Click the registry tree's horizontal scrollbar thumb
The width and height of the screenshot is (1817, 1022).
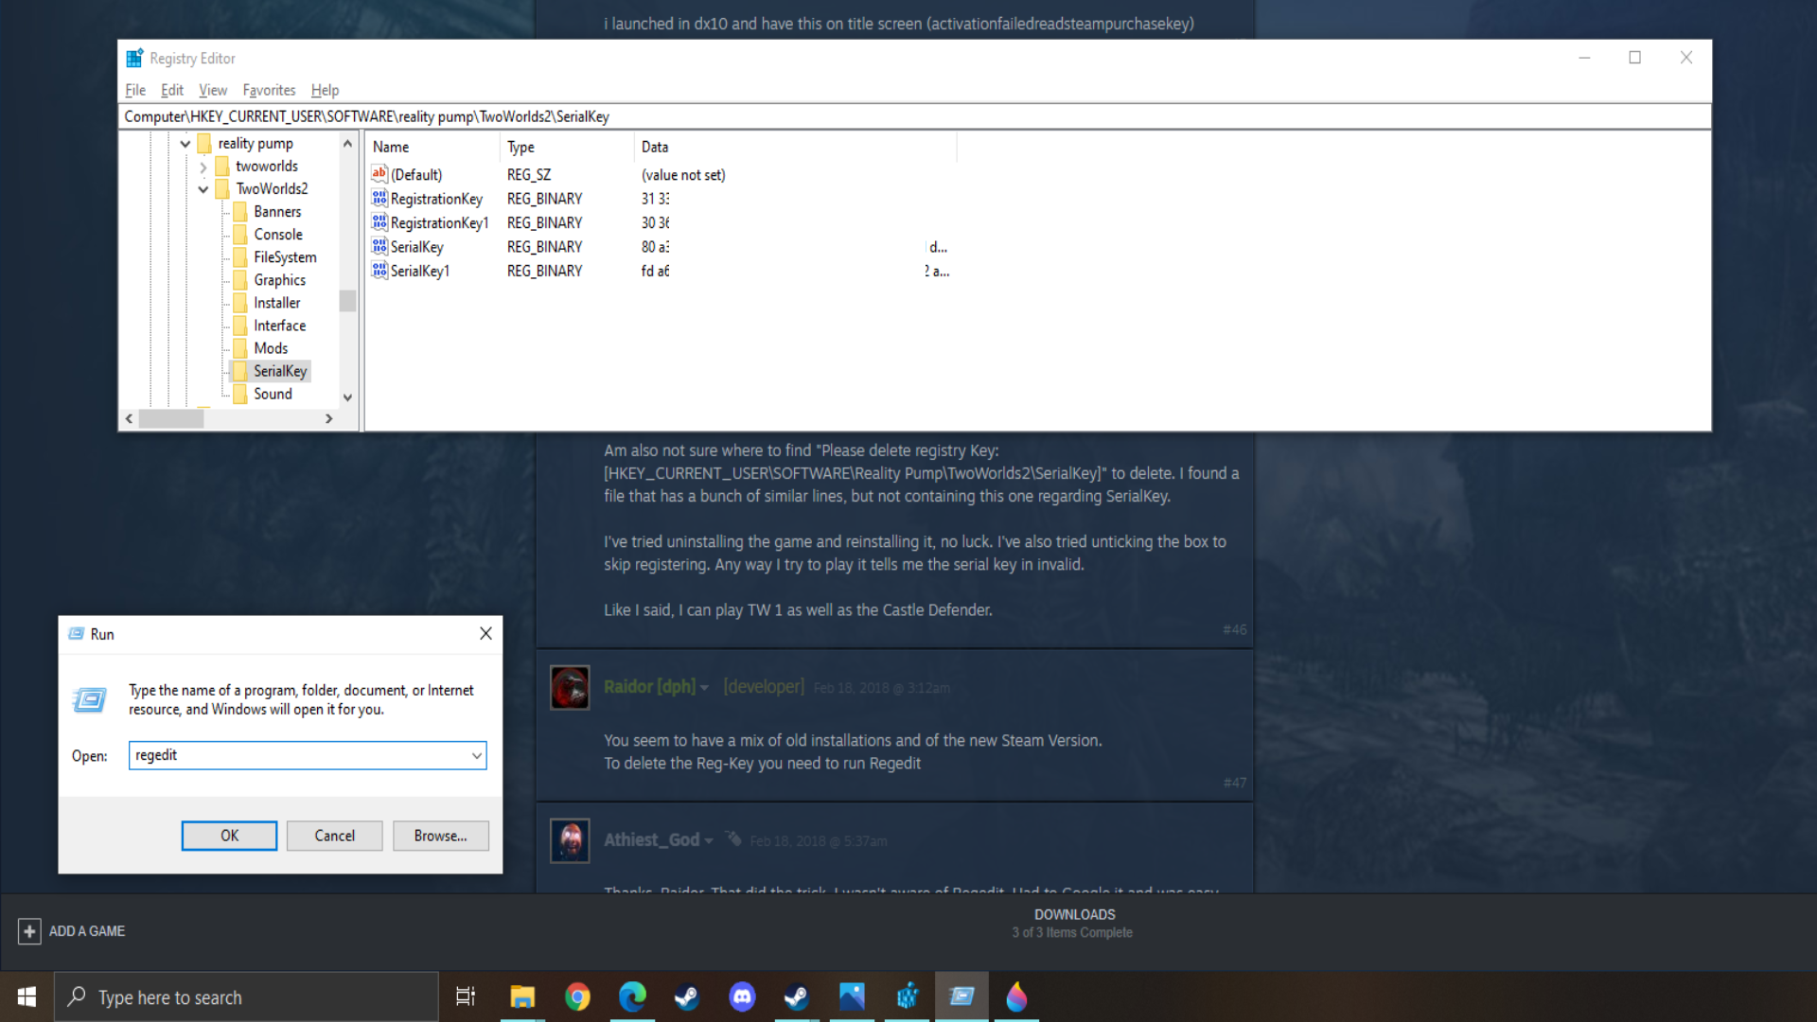[x=171, y=418]
